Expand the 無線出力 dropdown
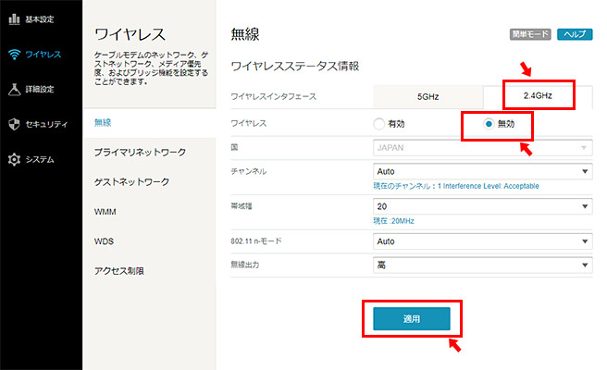 (482, 265)
